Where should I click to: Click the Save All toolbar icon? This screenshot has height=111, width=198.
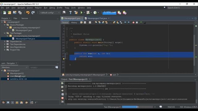[20, 13]
